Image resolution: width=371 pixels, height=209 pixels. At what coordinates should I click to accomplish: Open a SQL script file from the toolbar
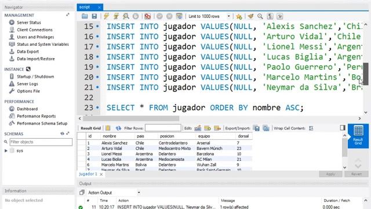[x=85, y=16]
